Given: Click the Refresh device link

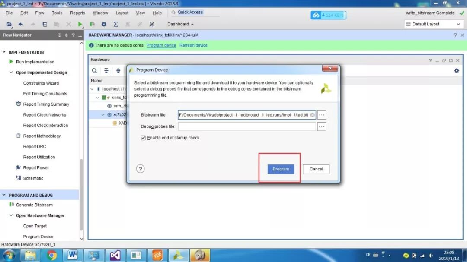Looking at the screenshot, I should 193,45.
